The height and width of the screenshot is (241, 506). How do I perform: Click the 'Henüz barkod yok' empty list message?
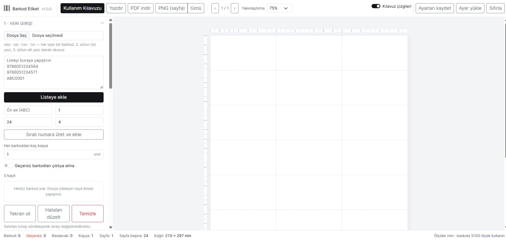pos(54,191)
